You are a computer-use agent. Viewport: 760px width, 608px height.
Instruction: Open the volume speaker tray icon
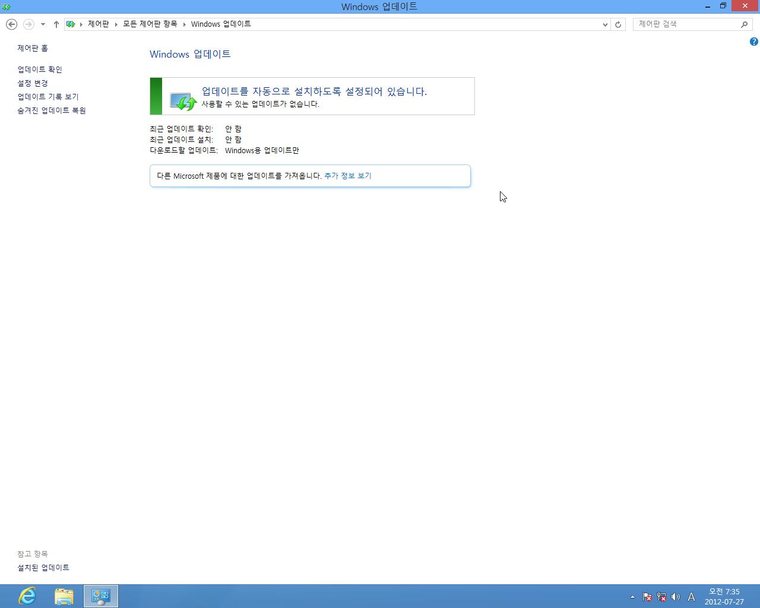[675, 597]
